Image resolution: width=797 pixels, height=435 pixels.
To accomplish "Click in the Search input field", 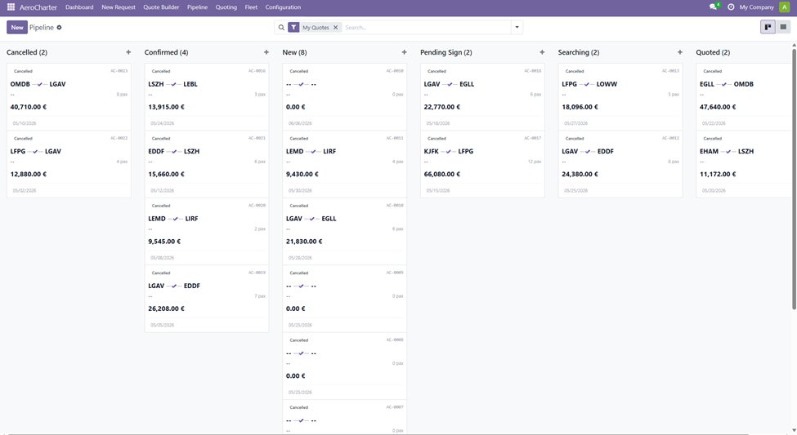I will pyautogui.click(x=426, y=28).
